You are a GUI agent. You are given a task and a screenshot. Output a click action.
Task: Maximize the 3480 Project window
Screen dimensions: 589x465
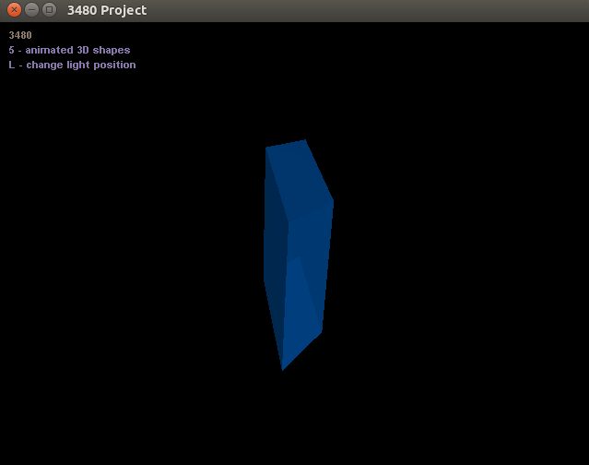(49, 10)
